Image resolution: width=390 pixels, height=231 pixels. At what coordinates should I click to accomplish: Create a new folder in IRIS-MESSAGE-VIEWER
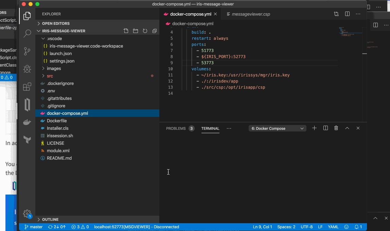coord(135,31)
